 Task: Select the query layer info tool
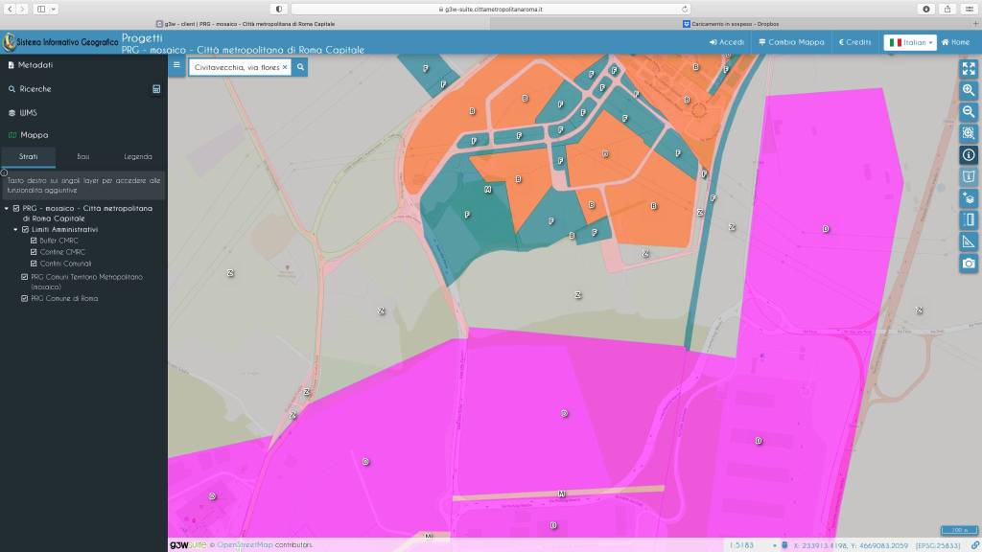[969, 155]
